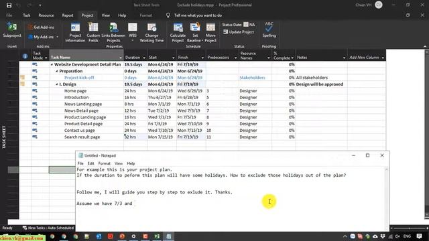Open Start column filter dropdown
The height and width of the screenshot is (241, 429).
(x=173, y=58)
